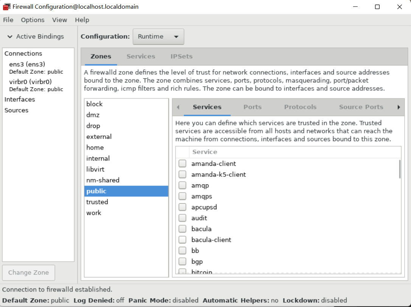Enable the amanda-k5-client service checkbox
The width and height of the screenshot is (411, 307).
coord(182,175)
